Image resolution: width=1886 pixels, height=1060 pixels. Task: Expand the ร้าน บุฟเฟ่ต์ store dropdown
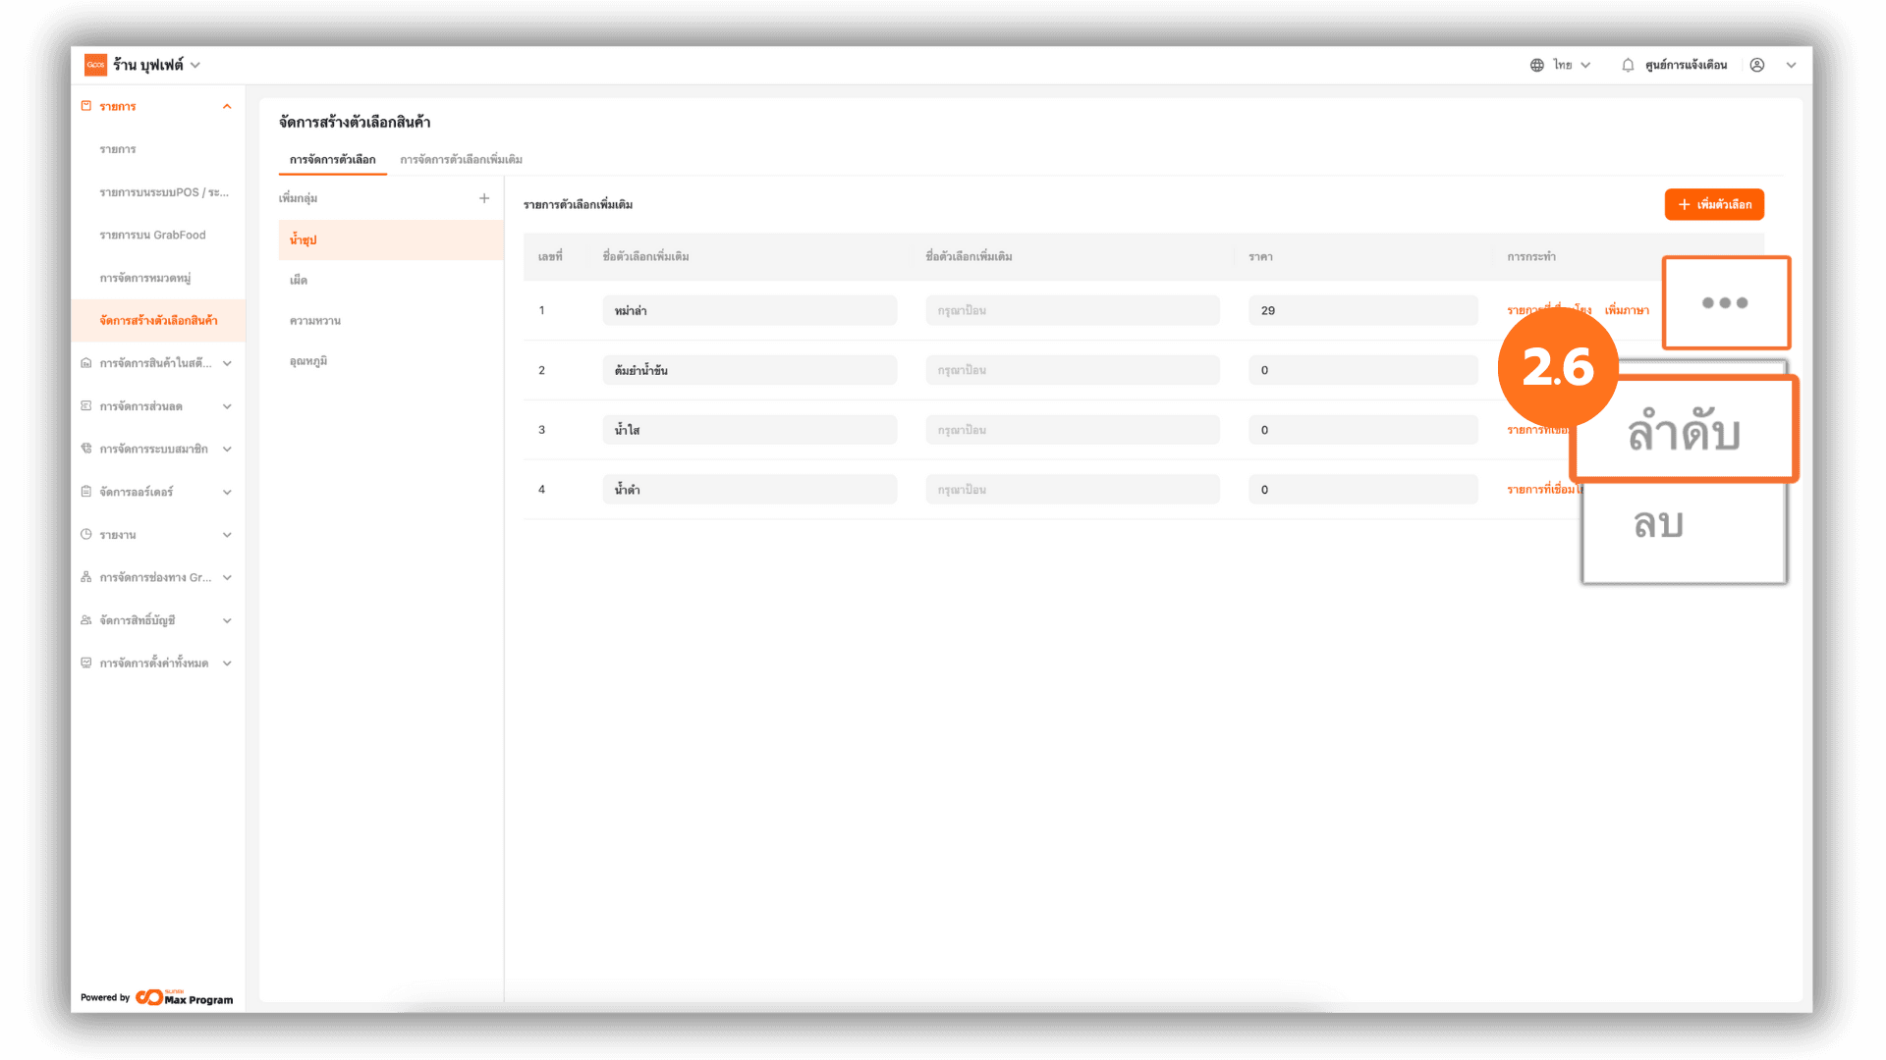click(195, 65)
